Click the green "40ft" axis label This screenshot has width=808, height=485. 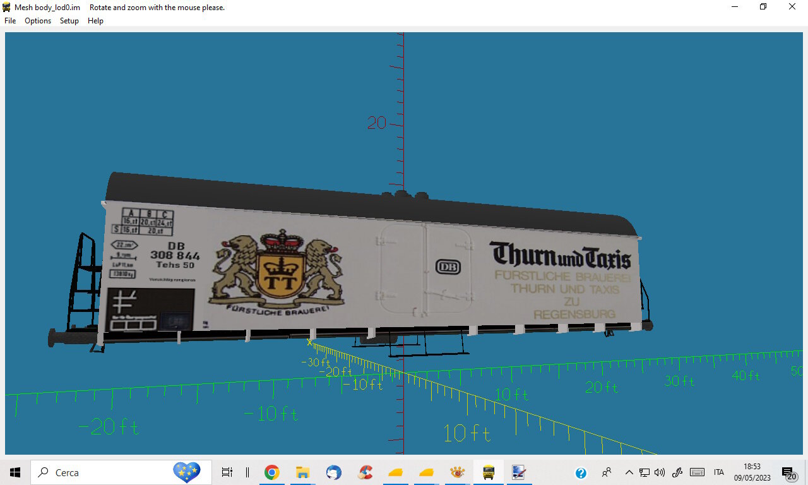click(x=746, y=376)
